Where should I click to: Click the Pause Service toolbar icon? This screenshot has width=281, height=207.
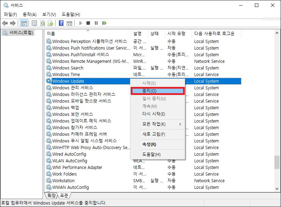point(96,23)
